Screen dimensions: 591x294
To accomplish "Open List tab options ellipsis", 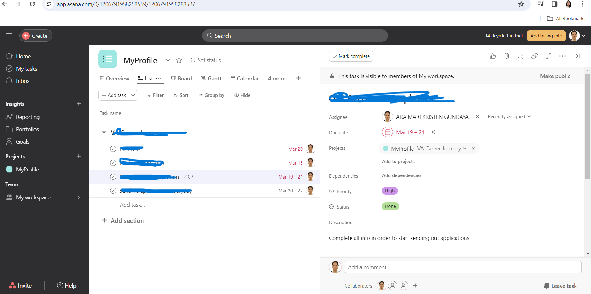I will click(158, 78).
